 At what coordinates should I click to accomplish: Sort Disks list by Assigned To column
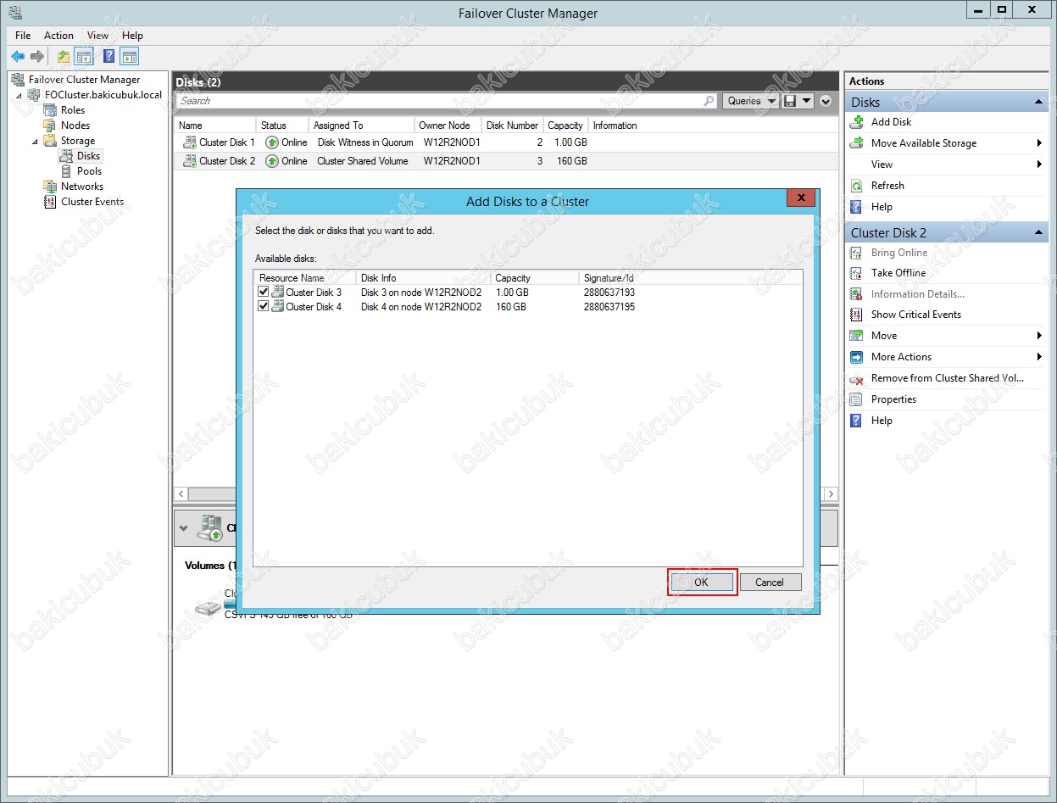point(362,125)
